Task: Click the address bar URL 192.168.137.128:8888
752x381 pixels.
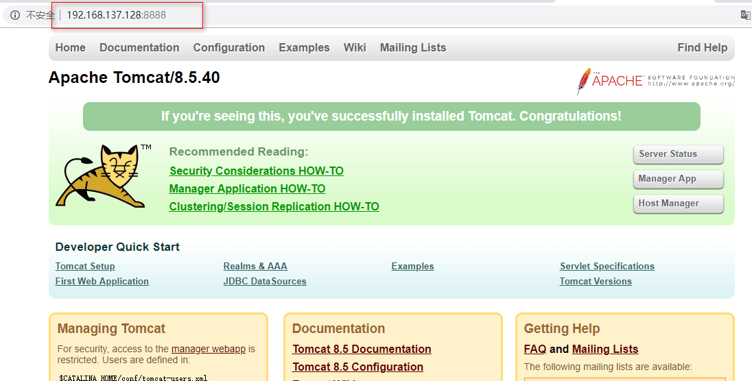Action: click(x=117, y=15)
